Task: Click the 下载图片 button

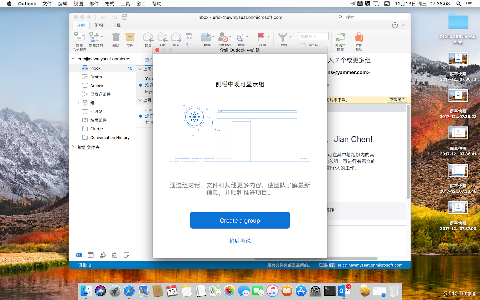Action: click(x=398, y=100)
